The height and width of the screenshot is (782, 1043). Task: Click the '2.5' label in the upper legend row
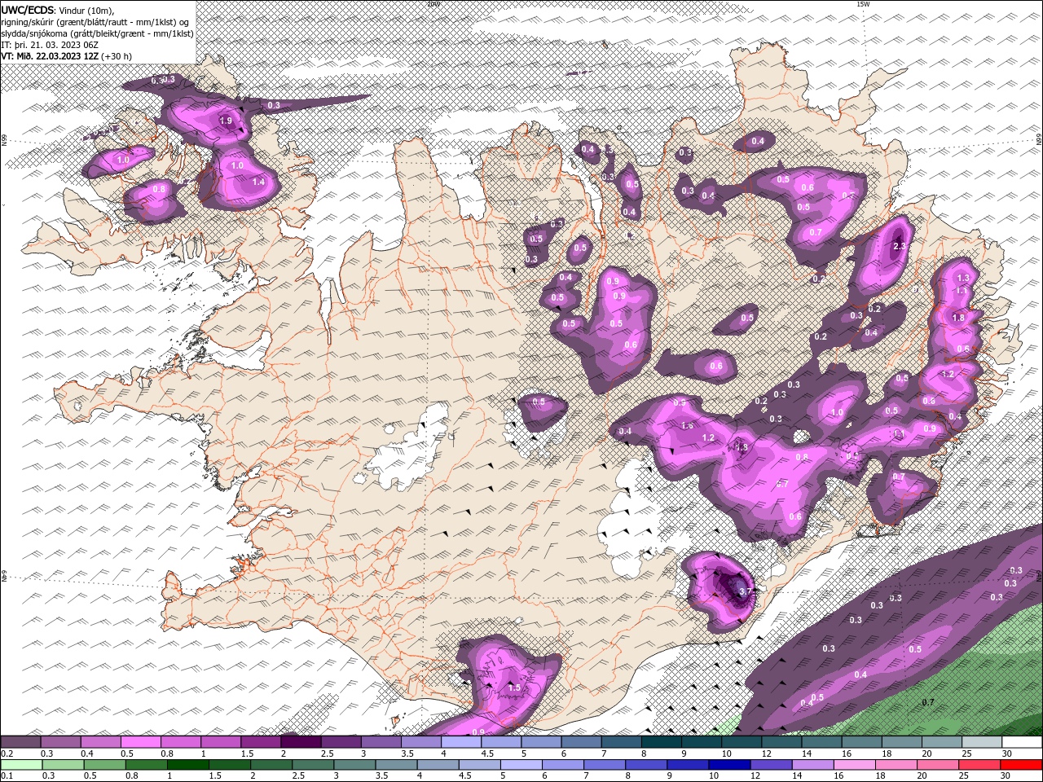pos(328,753)
